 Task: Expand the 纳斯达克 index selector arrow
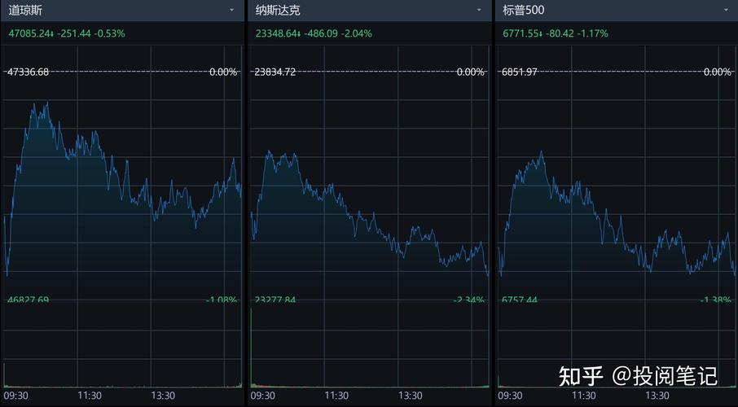coord(480,11)
